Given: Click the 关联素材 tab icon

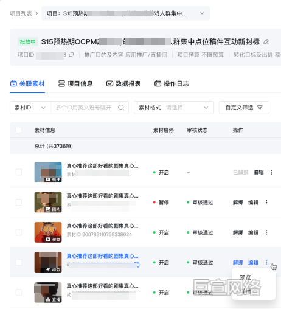Looking at the screenshot, I should (13, 83).
